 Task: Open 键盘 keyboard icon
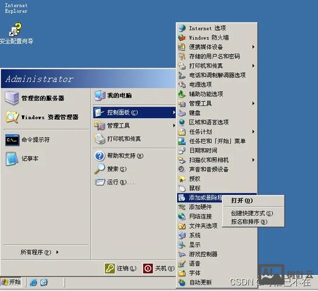tap(182, 113)
